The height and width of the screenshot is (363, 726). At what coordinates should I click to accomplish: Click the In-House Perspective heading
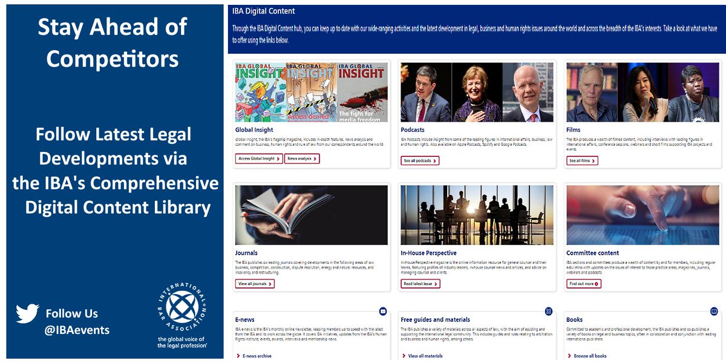(428, 253)
